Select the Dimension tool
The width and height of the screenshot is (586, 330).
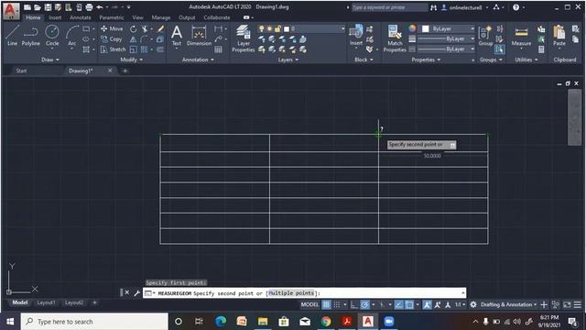(199, 36)
